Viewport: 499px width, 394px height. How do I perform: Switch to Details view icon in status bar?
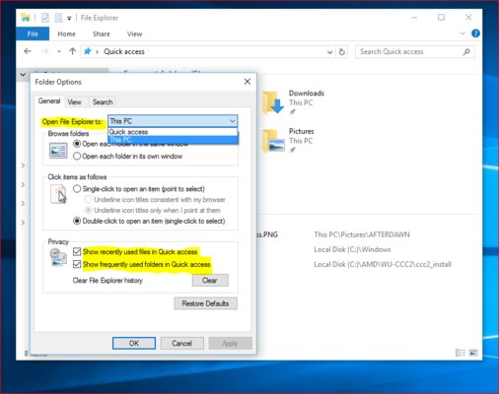[460, 353]
